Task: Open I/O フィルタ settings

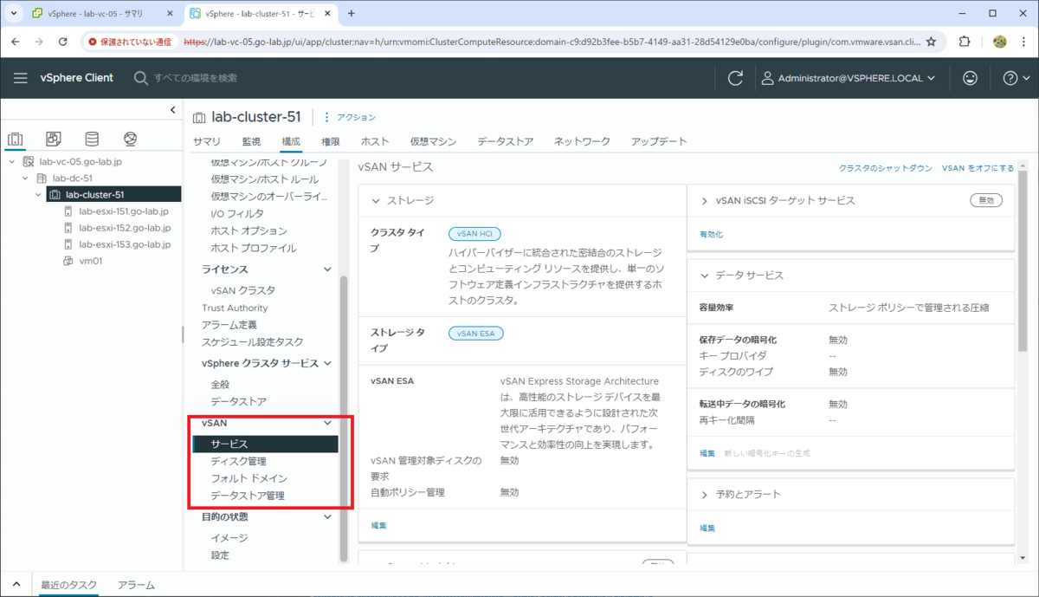Action: [237, 213]
